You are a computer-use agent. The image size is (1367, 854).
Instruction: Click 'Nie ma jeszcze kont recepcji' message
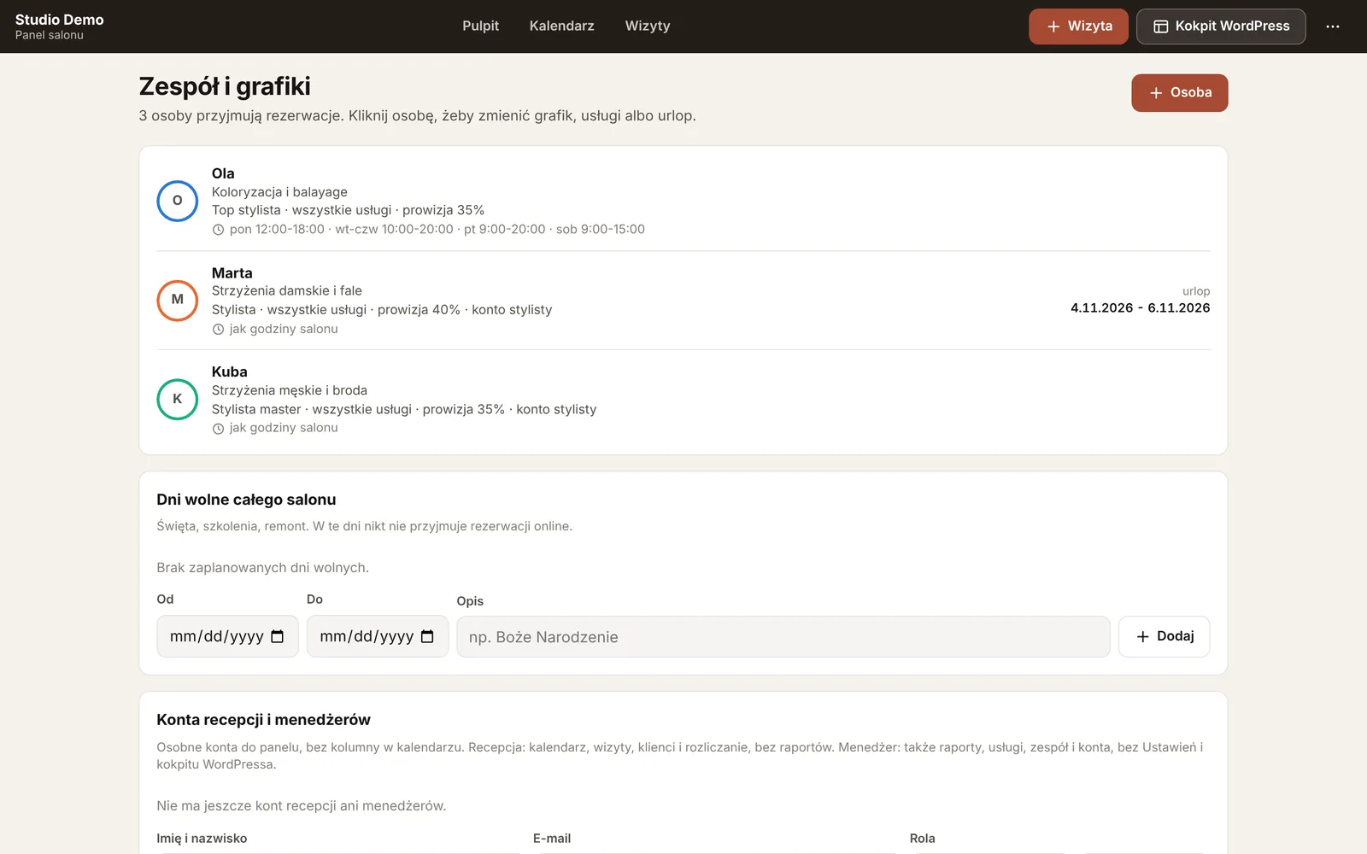point(301,806)
